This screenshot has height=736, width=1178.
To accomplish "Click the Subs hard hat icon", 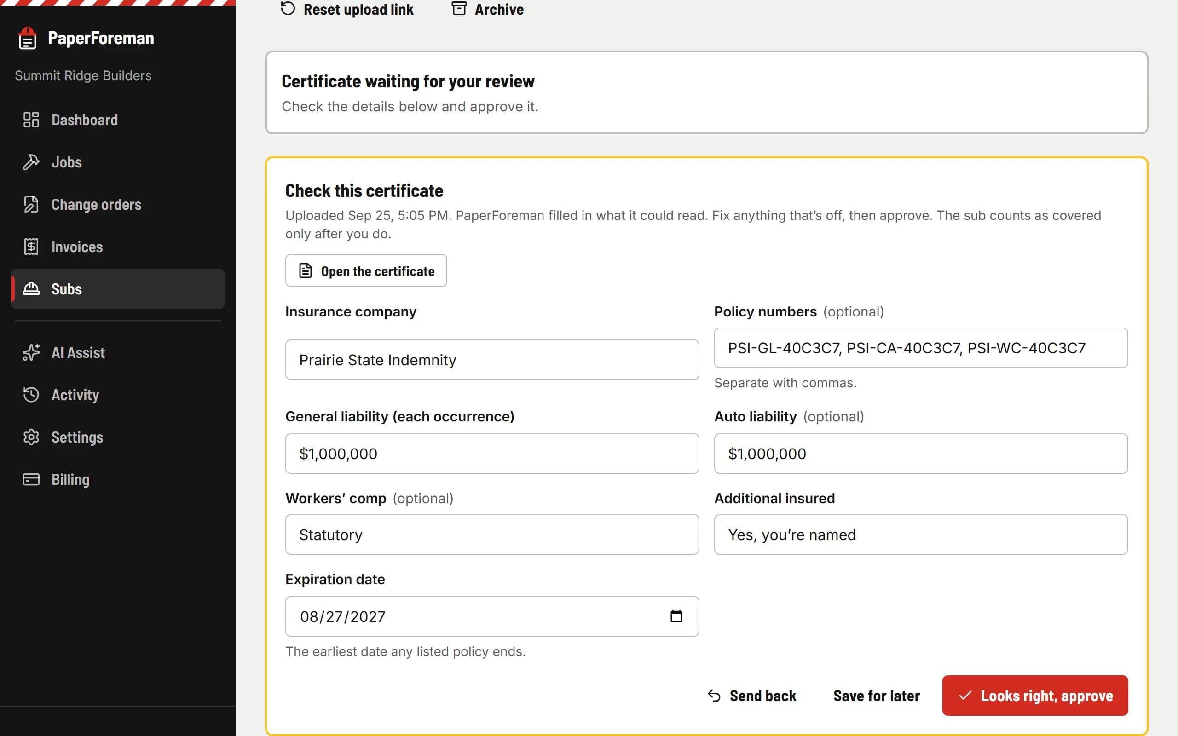I will 31,289.
